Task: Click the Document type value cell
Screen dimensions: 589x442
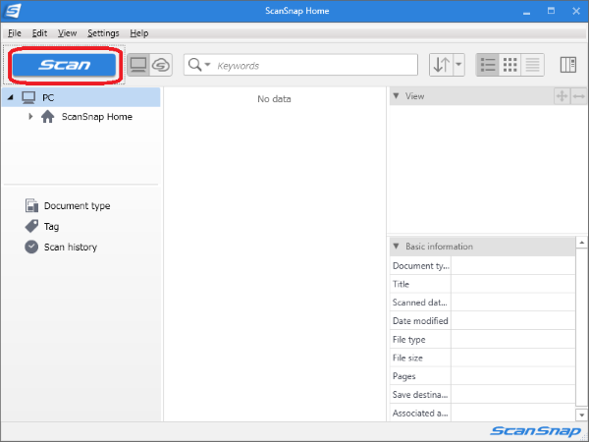Action: pyautogui.click(x=512, y=266)
